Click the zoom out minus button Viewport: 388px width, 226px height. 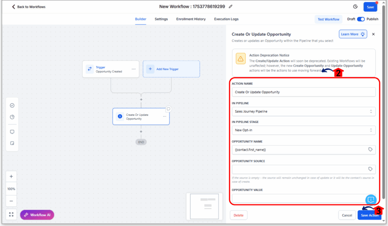click(x=11, y=201)
